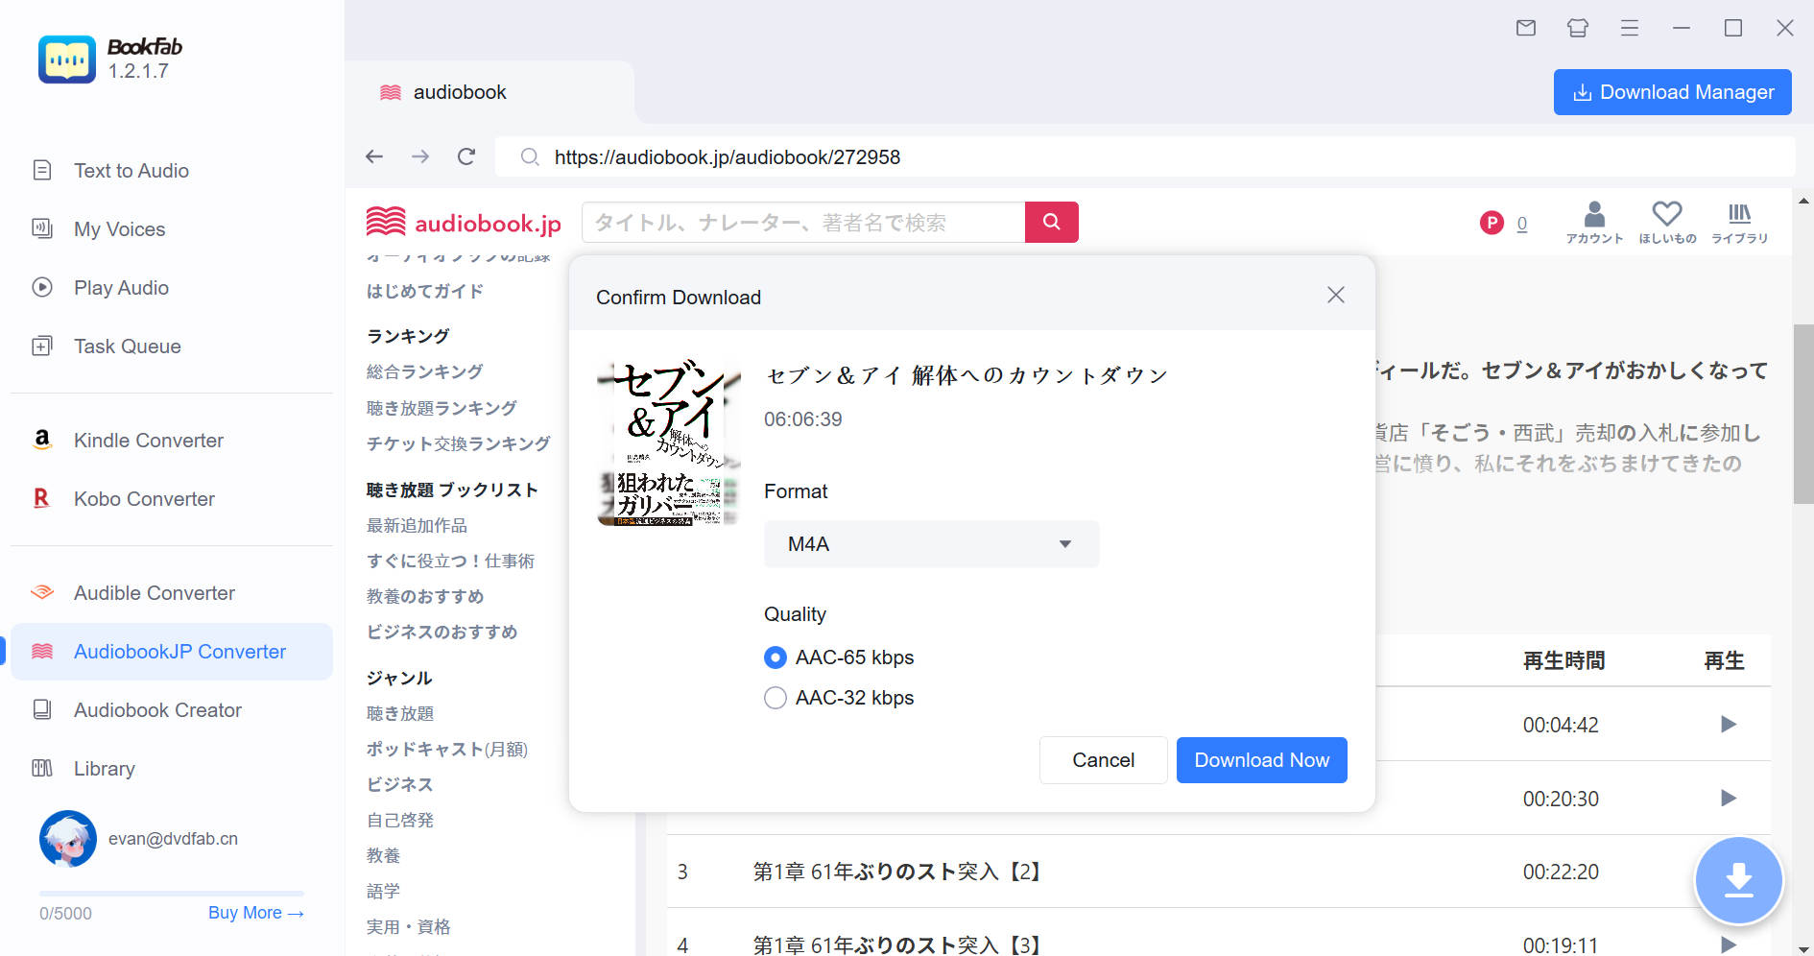
Task: Reload the current page
Action: 466,156
